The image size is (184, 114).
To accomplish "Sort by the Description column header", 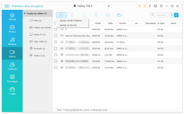I will point(151,23).
